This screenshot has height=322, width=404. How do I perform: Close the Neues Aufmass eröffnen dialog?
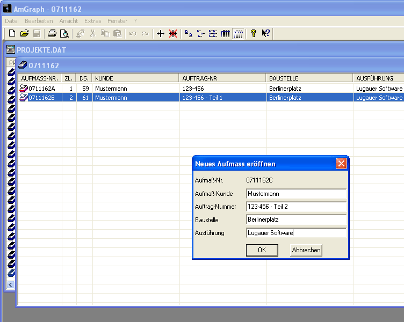341,164
